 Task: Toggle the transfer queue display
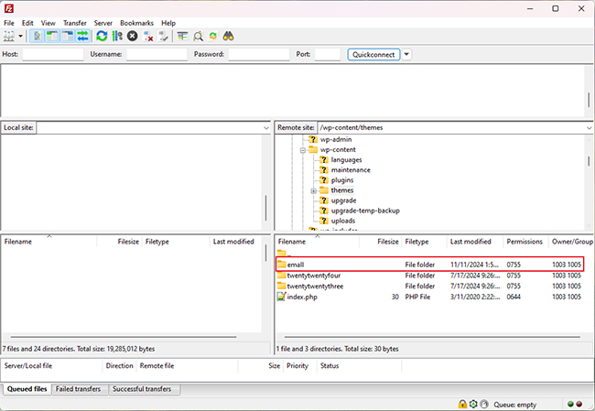coord(82,36)
